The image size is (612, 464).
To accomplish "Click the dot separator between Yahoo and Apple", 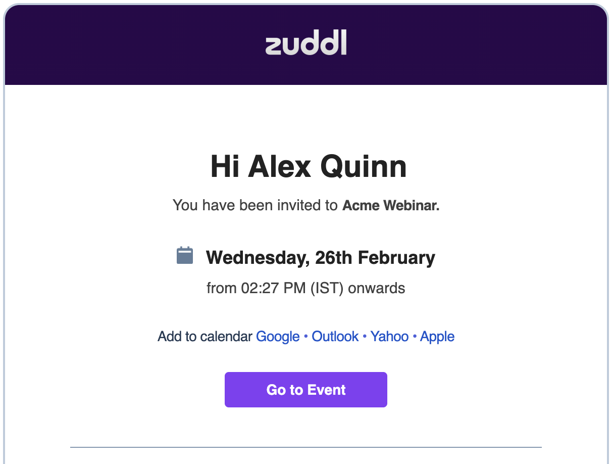I will 415,337.
